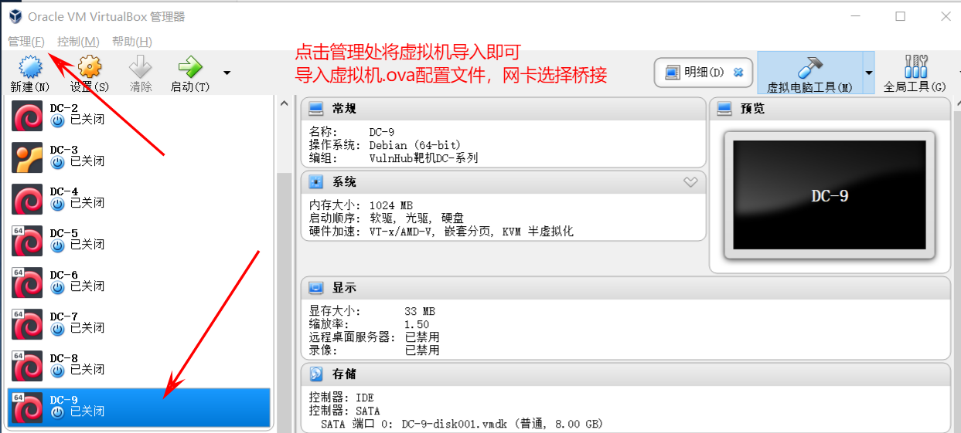The image size is (961, 433).
Task: Click the Display (显示) monitor icon
Action: [x=315, y=288]
